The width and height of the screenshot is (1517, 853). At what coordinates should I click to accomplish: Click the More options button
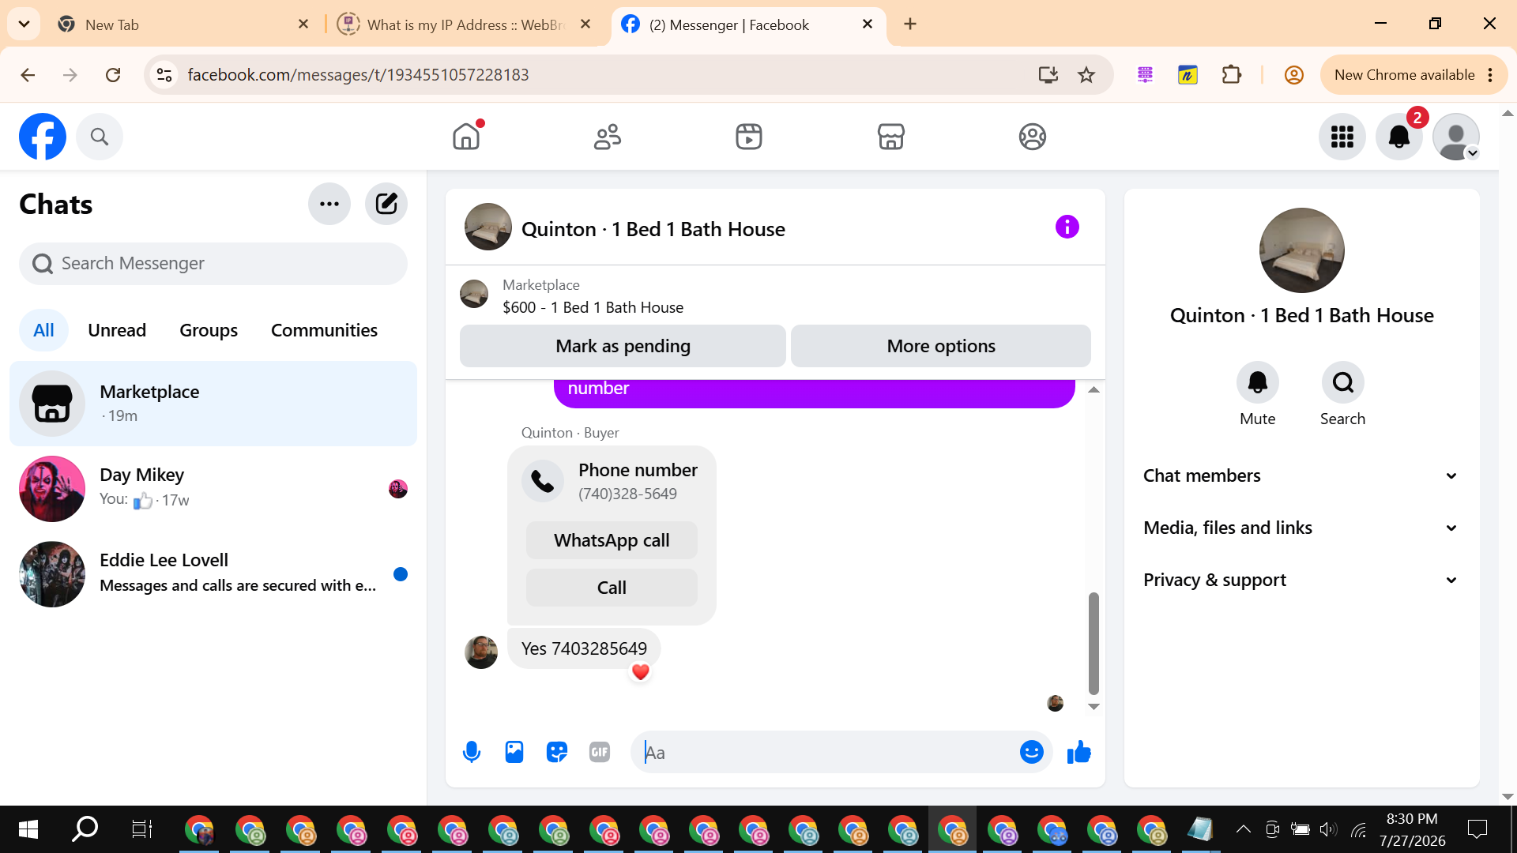(941, 346)
